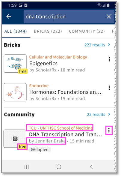Open the 222 results link
This screenshot has width=121, height=177.
[x=95, y=45]
